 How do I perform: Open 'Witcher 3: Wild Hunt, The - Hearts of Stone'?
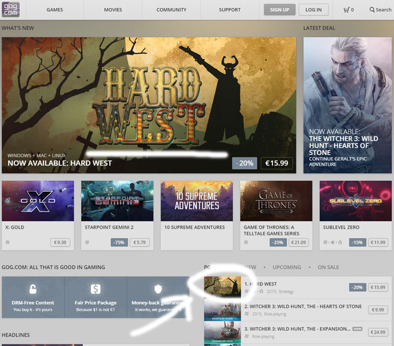[303, 306]
